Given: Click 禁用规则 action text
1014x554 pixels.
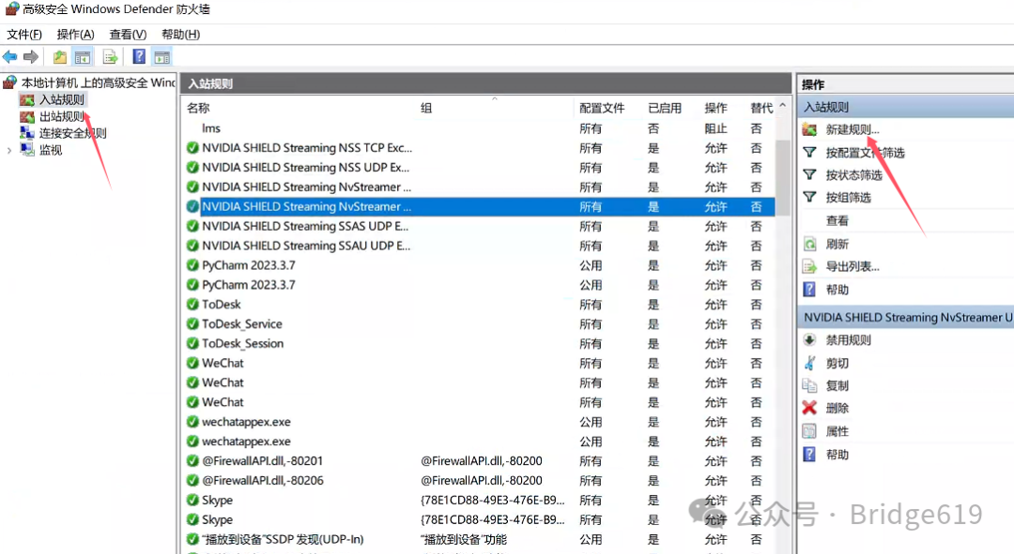Looking at the screenshot, I should click(x=849, y=339).
